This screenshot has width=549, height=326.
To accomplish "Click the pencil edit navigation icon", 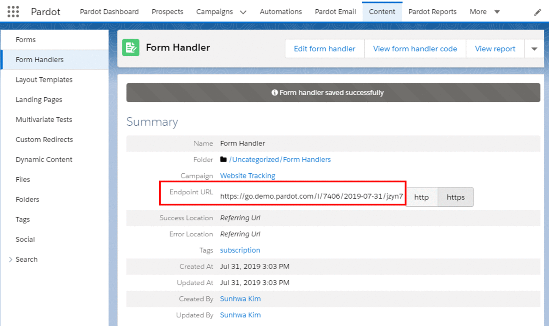I will click(538, 12).
